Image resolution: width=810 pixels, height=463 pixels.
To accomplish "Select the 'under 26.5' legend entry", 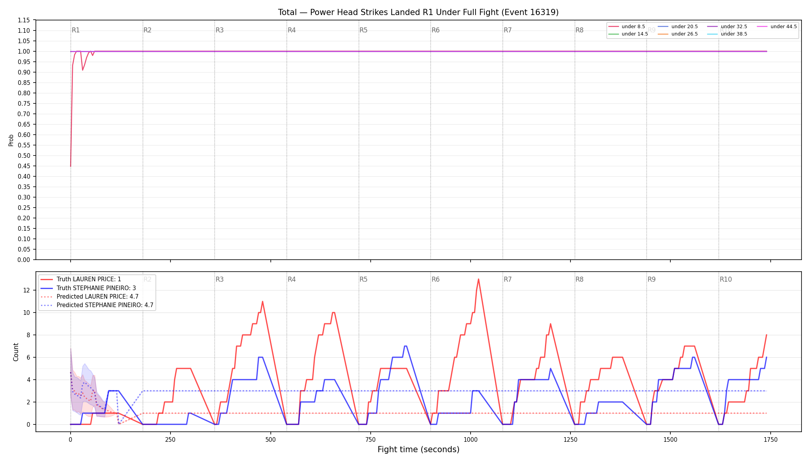I will click(x=678, y=34).
